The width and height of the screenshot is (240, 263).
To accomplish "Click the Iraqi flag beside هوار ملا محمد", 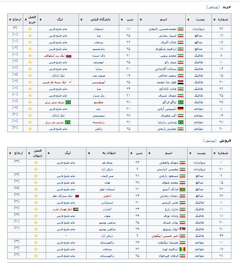I will pos(181,82).
